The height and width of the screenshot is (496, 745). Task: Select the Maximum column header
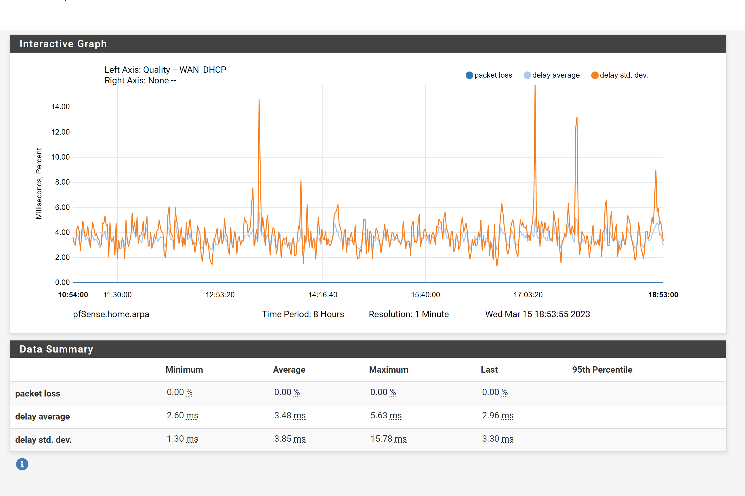click(389, 369)
